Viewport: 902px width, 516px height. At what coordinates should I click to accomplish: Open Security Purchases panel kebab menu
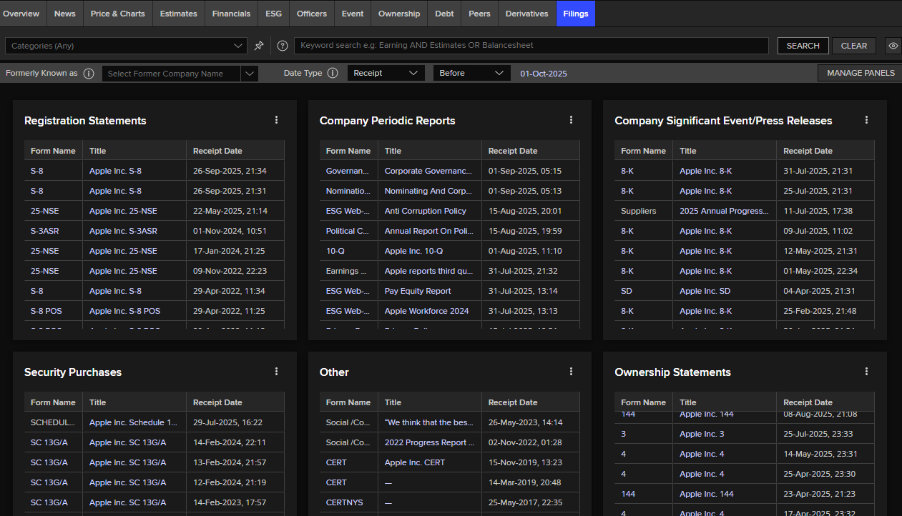click(276, 372)
